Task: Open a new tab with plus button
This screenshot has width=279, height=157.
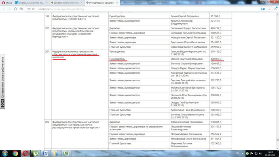Action: click(123, 3)
